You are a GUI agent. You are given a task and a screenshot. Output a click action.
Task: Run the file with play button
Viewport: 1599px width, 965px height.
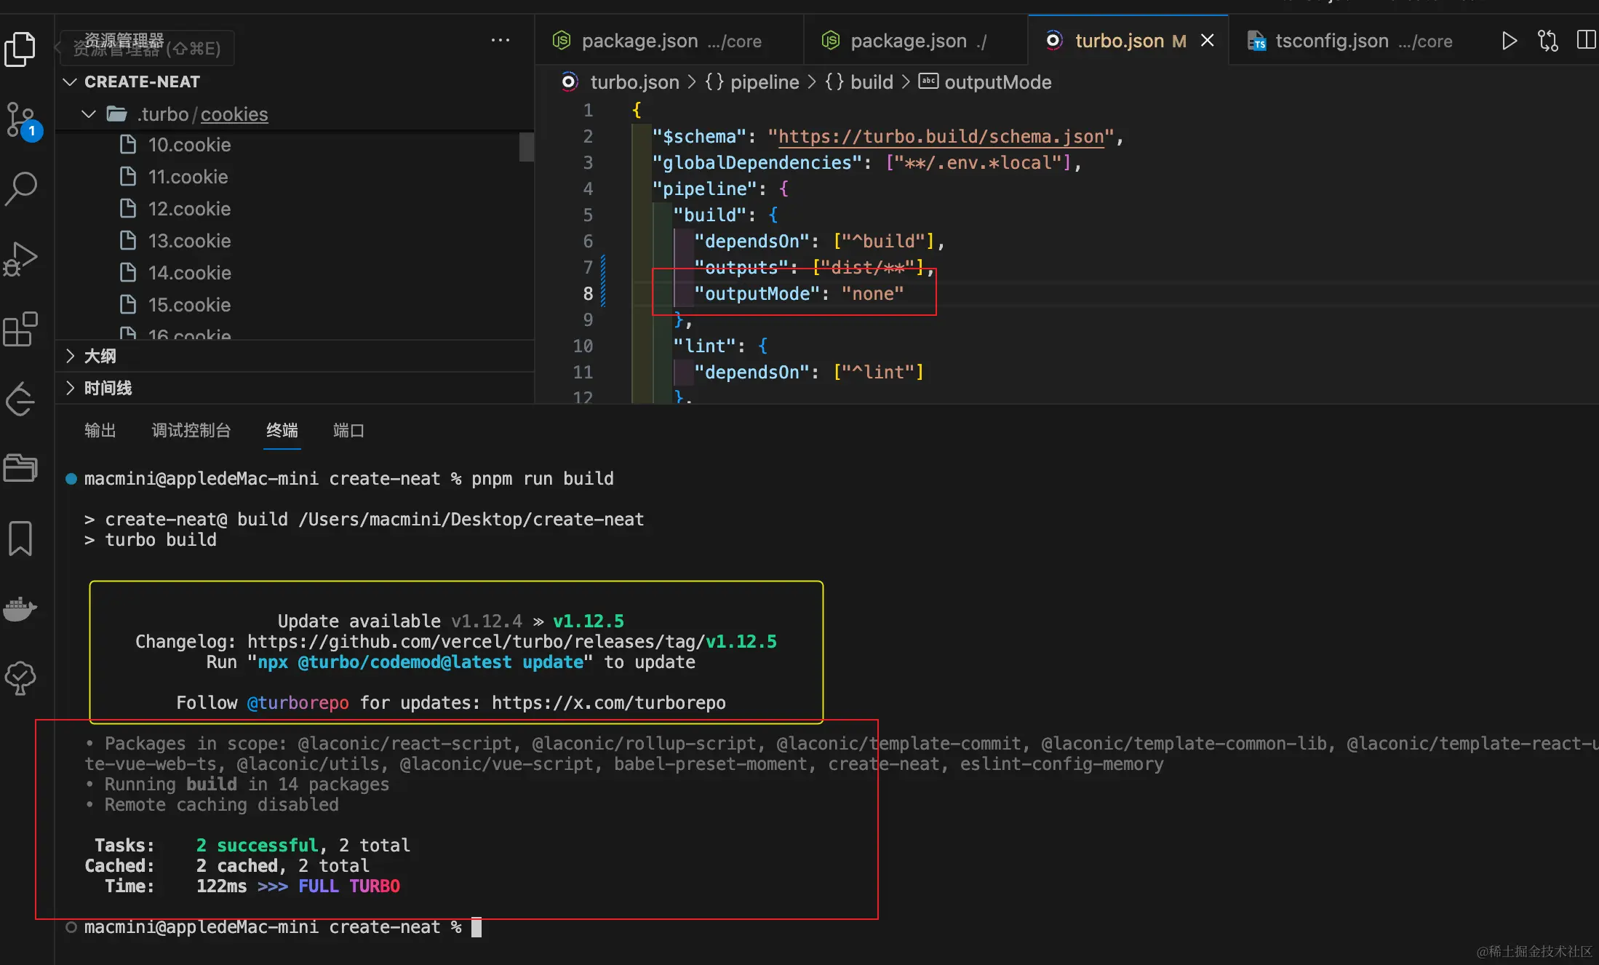coord(1509,41)
